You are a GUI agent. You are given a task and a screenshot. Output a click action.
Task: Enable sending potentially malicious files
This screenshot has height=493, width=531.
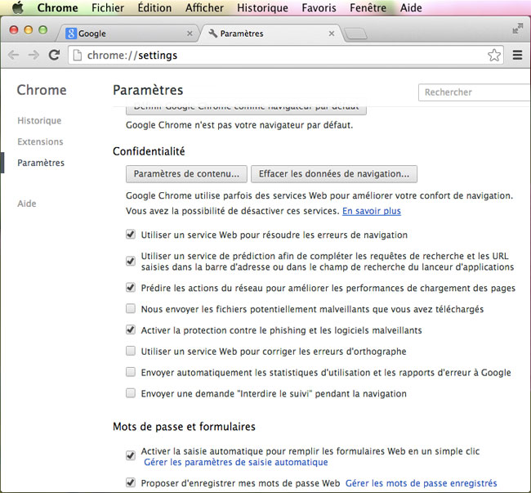point(131,309)
